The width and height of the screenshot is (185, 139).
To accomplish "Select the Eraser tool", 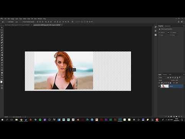I will coord(2,53).
